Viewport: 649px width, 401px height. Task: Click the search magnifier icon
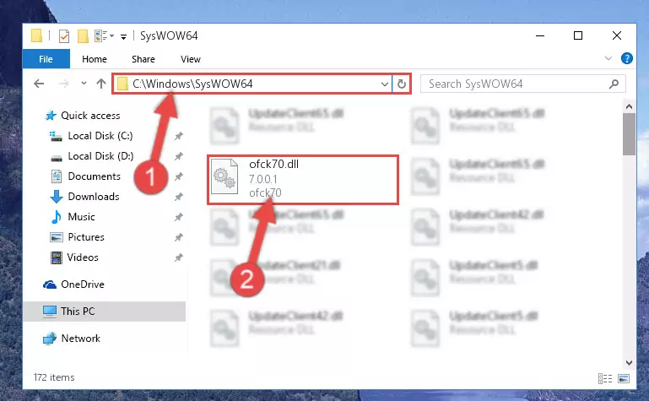coord(614,84)
